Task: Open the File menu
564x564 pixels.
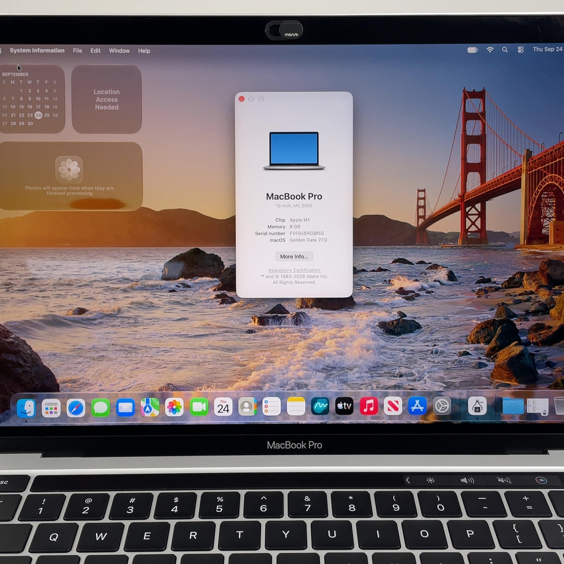Action: 78,51
